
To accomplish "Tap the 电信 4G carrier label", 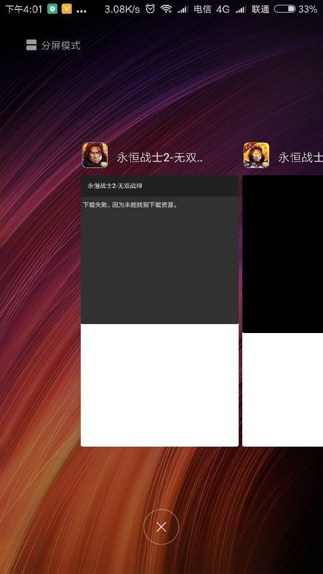I will point(212,9).
